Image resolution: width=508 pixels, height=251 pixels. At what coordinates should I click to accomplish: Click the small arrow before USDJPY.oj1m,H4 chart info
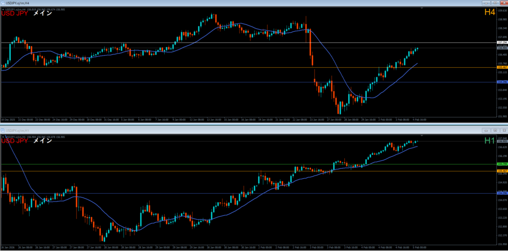click(x=2, y=8)
